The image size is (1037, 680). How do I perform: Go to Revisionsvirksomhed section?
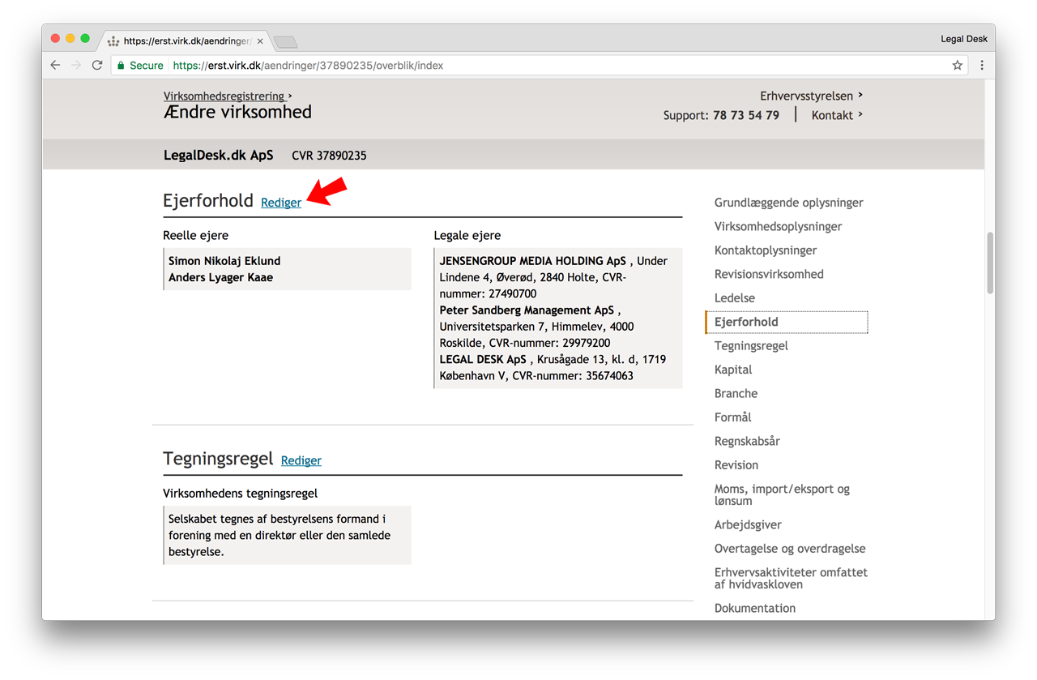769,274
